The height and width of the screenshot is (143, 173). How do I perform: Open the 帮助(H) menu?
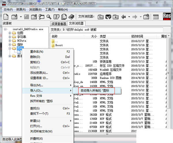[x=63, y=10]
